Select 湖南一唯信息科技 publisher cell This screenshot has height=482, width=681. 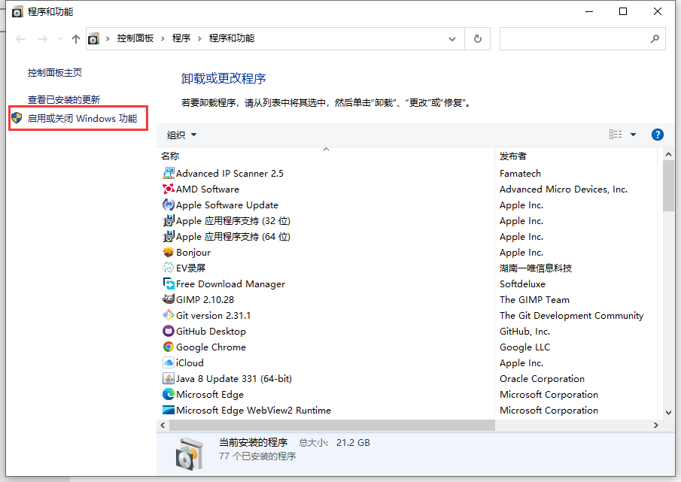coord(536,268)
